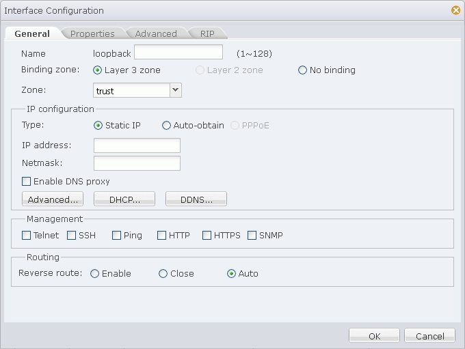Tick the SSH checkbox

[72, 236]
